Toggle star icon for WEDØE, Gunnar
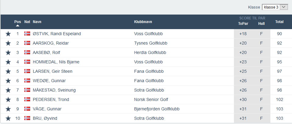This screenshot has height=124, width=292. [8, 81]
